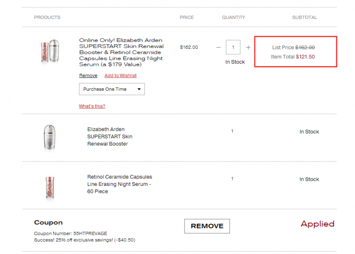Viewport: 355px width, 254px height.
Task: Select the Retinol Ceramide Capsules 60 Piece name
Action: pos(120,184)
